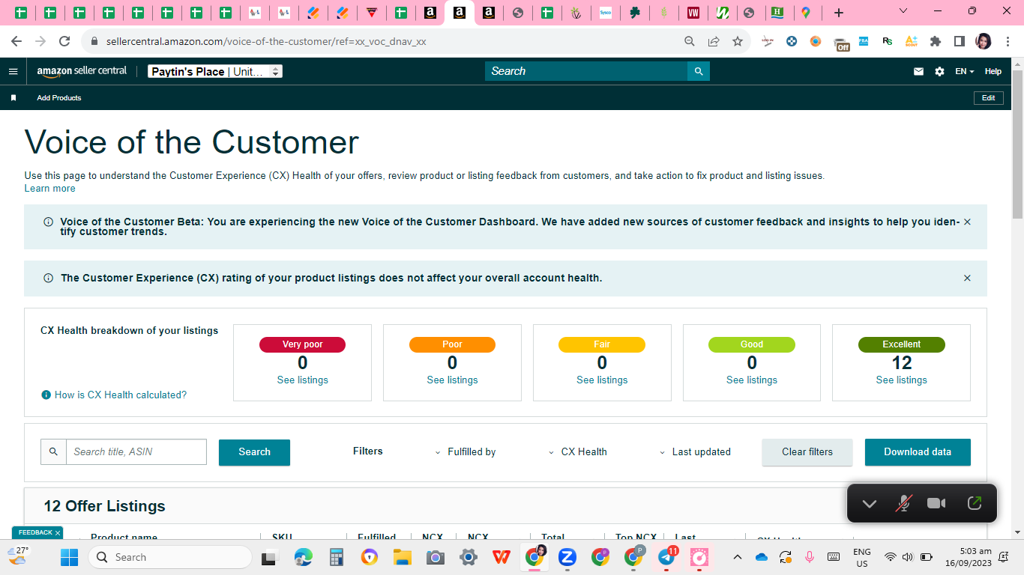1024x575 pixels.
Task: Show hidden system tray icons
Action: click(x=737, y=557)
